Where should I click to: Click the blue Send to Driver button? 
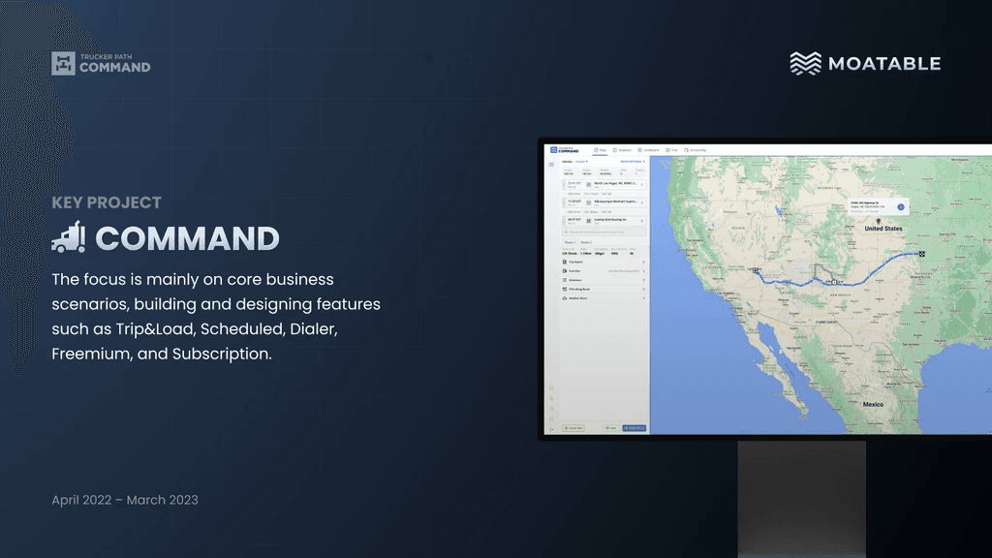point(634,428)
